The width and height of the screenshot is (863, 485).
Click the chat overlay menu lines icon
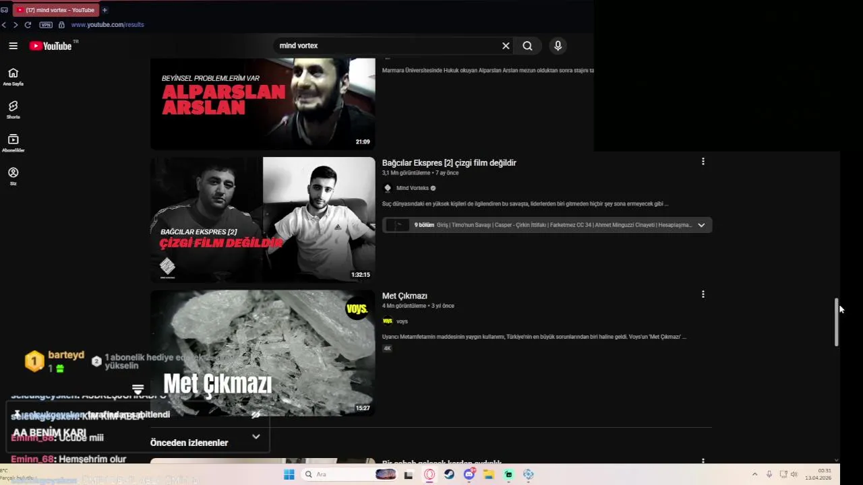pos(138,389)
